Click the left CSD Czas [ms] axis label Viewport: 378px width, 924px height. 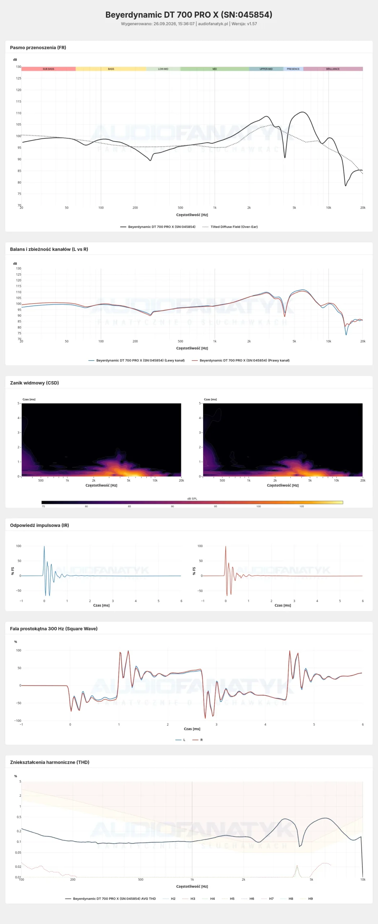pyautogui.click(x=29, y=399)
